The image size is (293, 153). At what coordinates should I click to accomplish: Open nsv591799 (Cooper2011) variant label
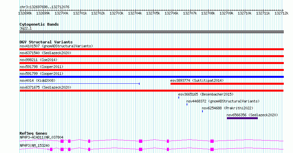tap(41, 74)
